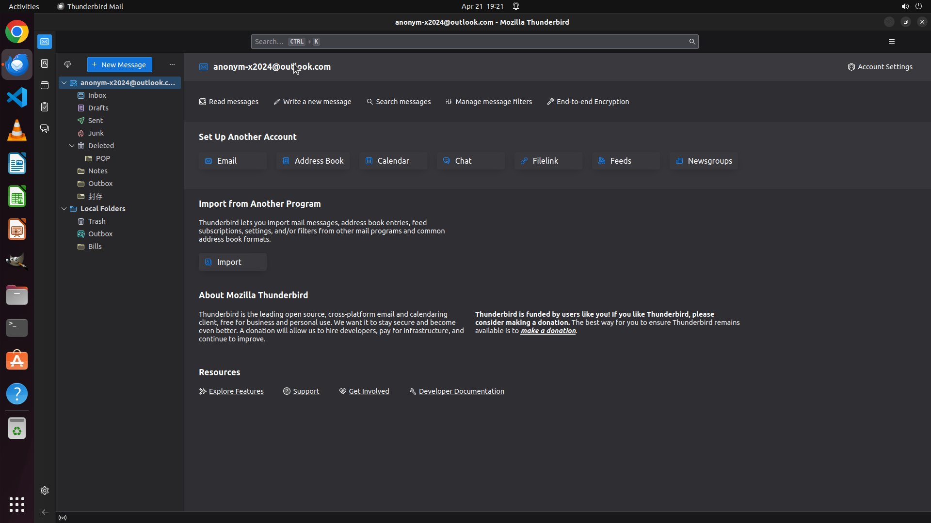This screenshot has width=931, height=523.
Task: Open the Chat space icon
Action: point(45,128)
